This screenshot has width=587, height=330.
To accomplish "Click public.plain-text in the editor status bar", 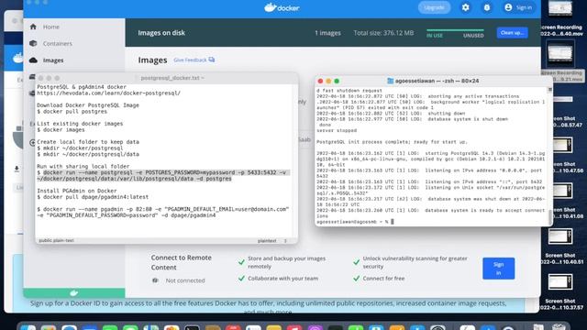I will [x=57, y=240].
